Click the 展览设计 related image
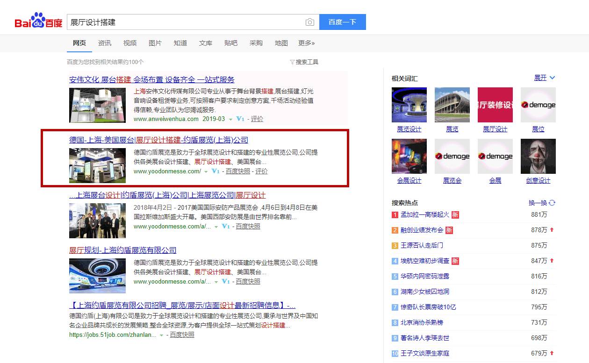Image resolution: width=589 pixels, height=363 pixels. (x=409, y=105)
